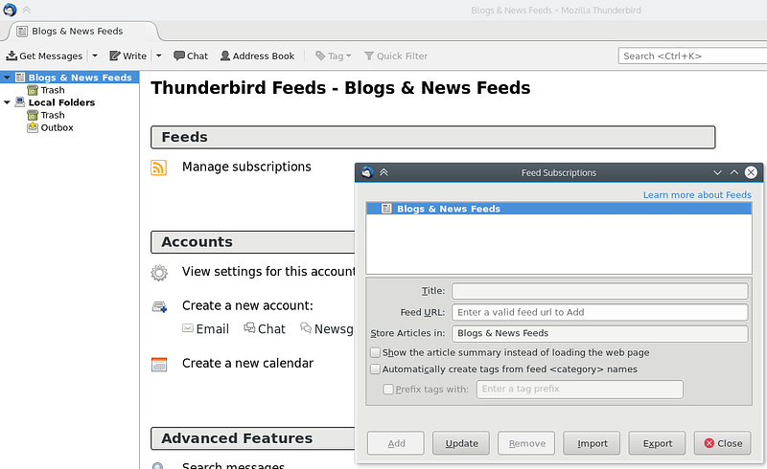Open Trash under Blogs & News Feeds
Viewport: 767px width, 469px height.
53,90
